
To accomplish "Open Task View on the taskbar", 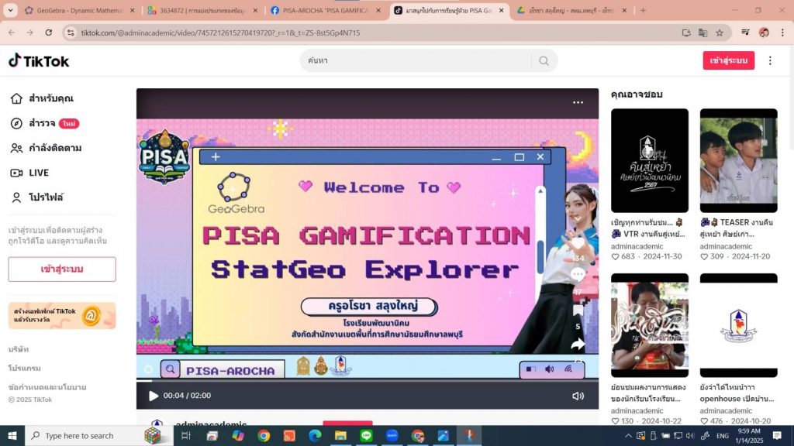I will coord(186,435).
